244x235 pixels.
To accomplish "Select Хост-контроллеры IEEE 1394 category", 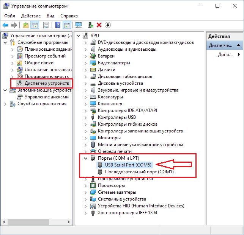I will (127, 213).
